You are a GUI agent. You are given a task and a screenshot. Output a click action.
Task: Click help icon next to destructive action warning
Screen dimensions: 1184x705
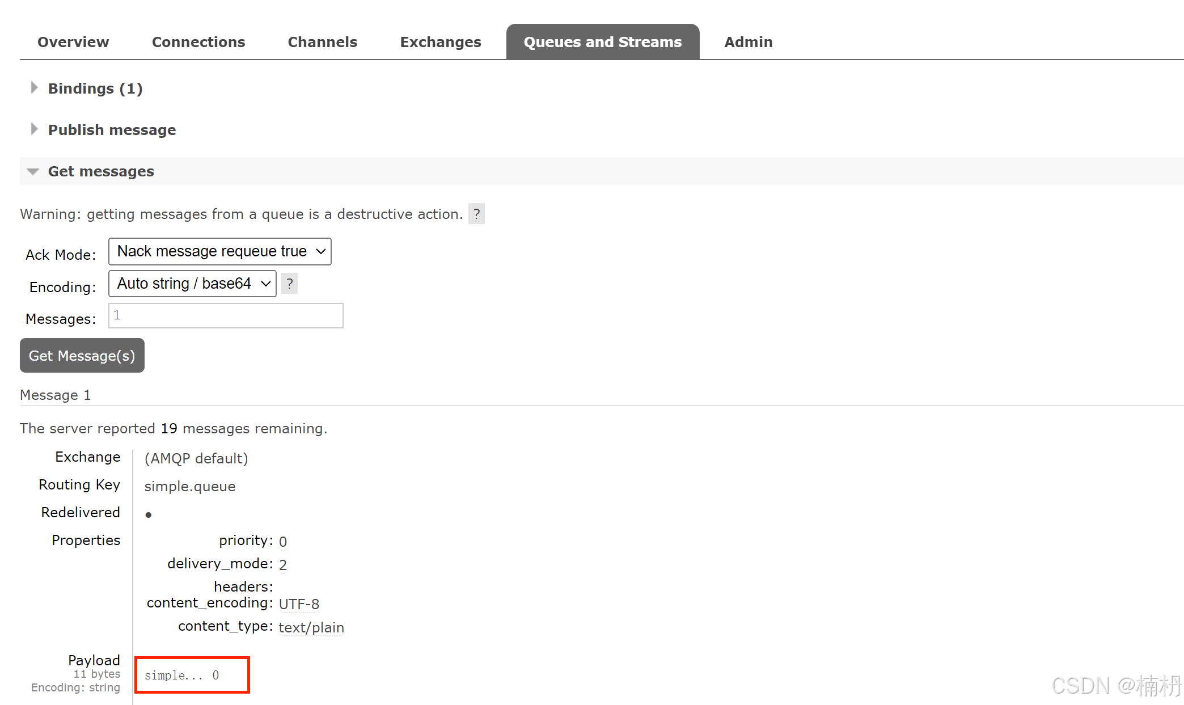tap(477, 214)
